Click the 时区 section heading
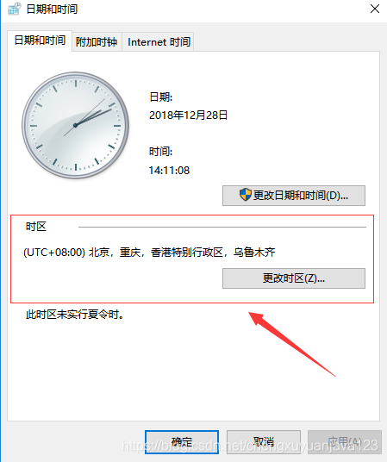This screenshot has width=387, height=462. point(36,227)
